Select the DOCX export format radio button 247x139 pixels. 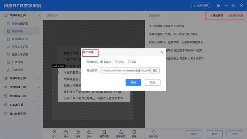click(x=102, y=62)
